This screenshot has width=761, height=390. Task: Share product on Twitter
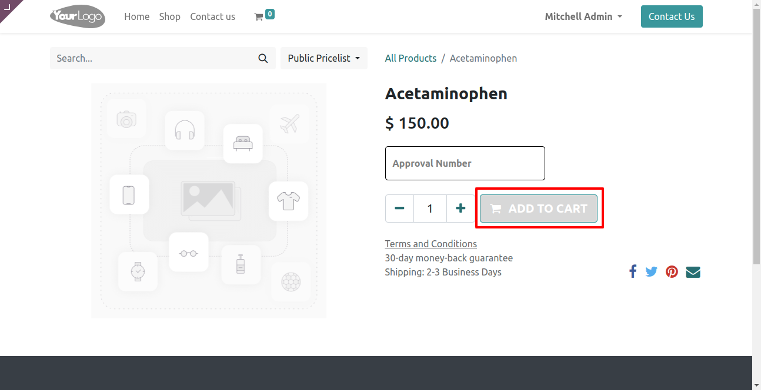coord(651,272)
